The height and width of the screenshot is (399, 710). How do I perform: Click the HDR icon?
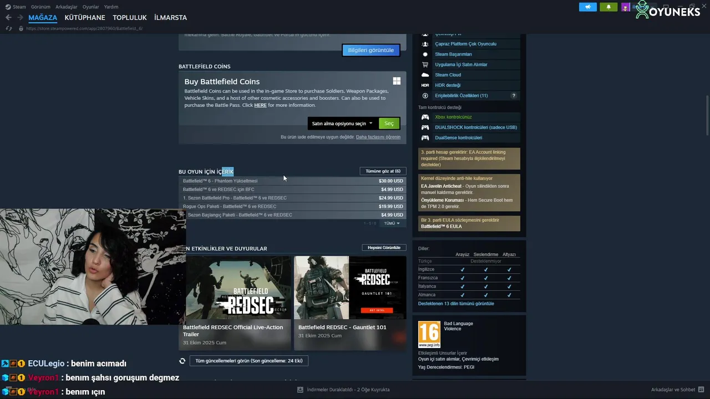pos(425,85)
